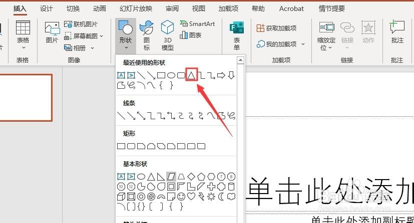Select right triangle in basic shapes
The width and height of the screenshot is (414, 223).
[161, 177]
